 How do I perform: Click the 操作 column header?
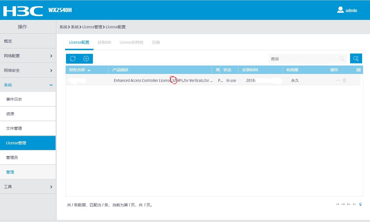[334, 70]
